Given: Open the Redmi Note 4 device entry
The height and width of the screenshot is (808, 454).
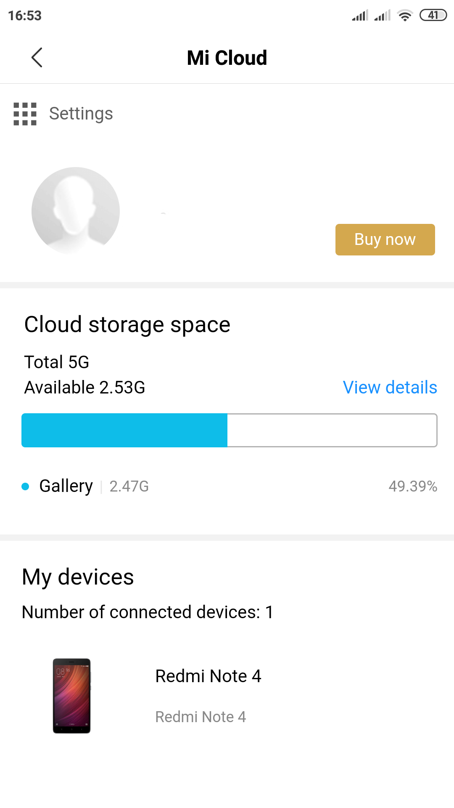Looking at the screenshot, I should click(208, 676).
